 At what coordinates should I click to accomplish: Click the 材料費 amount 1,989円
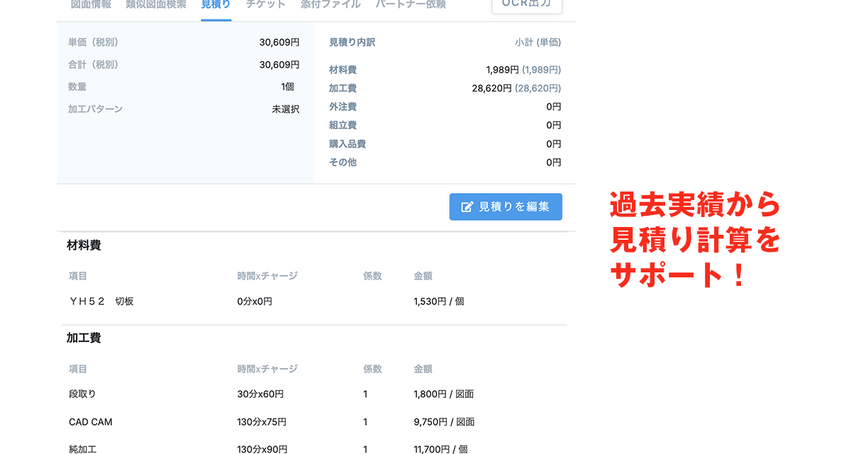pos(503,70)
